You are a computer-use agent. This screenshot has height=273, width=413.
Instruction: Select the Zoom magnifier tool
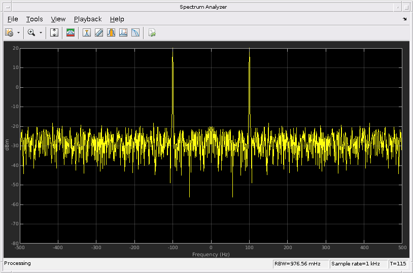coord(31,32)
